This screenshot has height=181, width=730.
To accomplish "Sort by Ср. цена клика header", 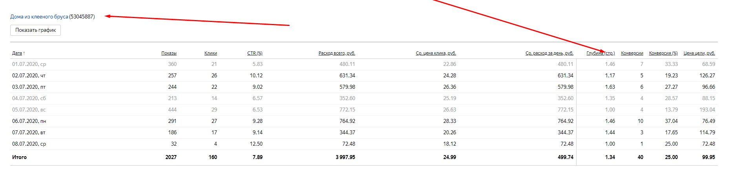I will 436,53.
